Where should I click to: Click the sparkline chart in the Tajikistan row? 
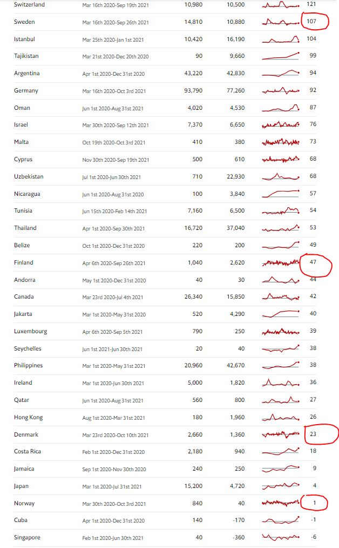pos(281,56)
